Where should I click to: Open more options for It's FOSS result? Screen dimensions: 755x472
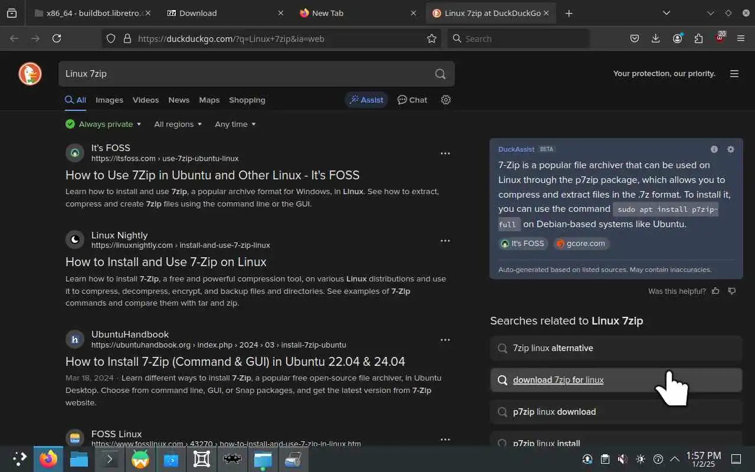[x=445, y=153]
